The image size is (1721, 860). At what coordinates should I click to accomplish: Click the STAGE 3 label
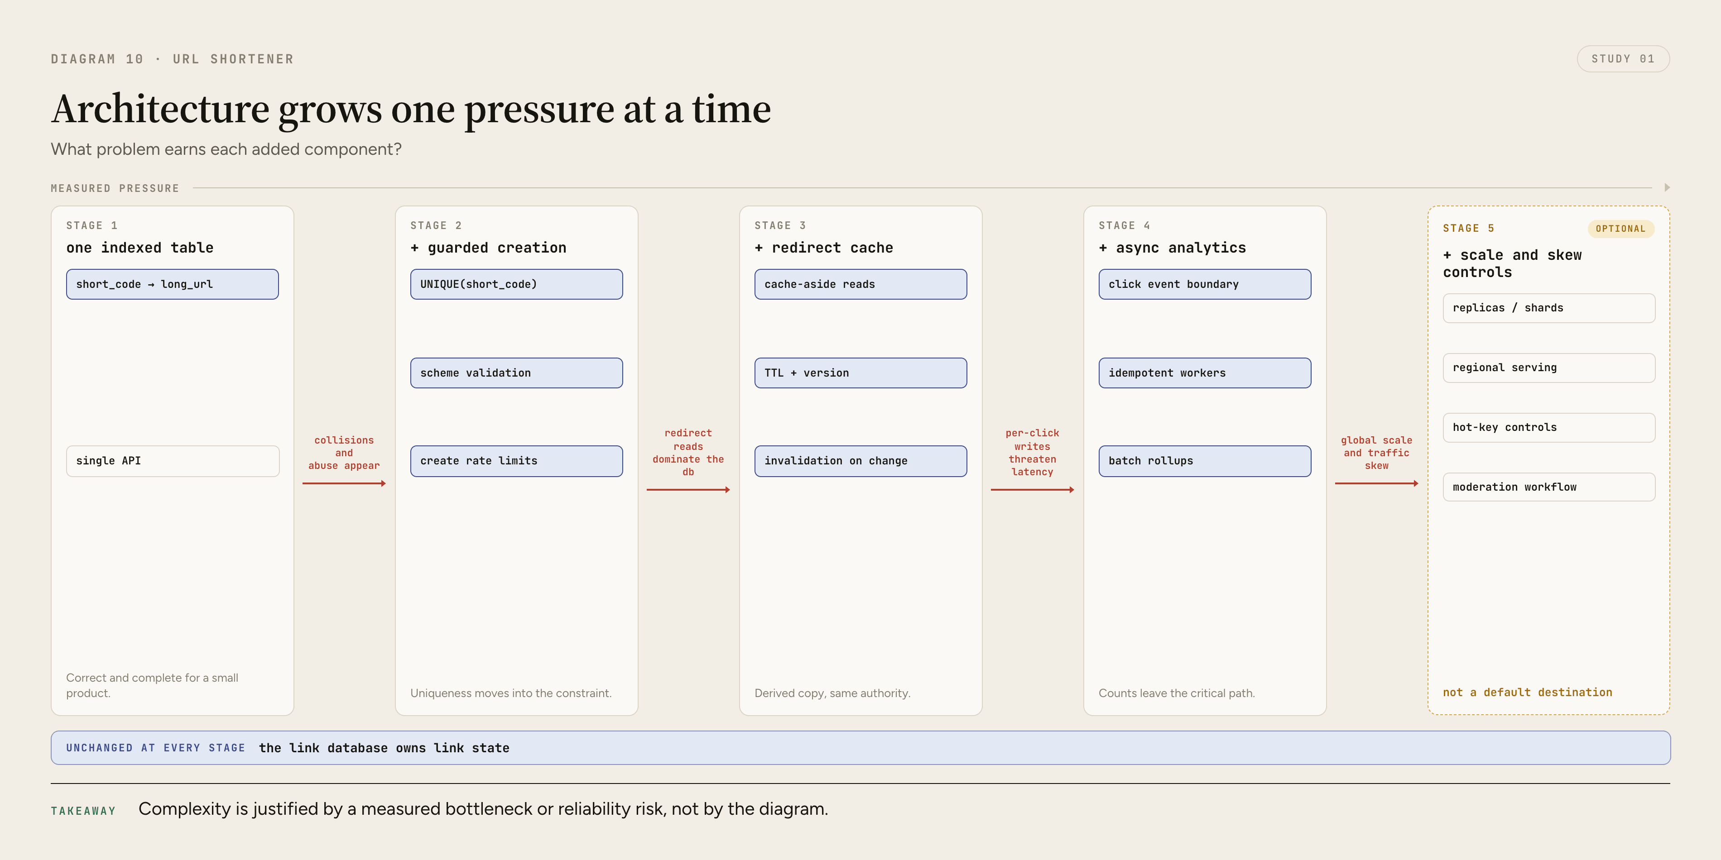[x=780, y=226]
